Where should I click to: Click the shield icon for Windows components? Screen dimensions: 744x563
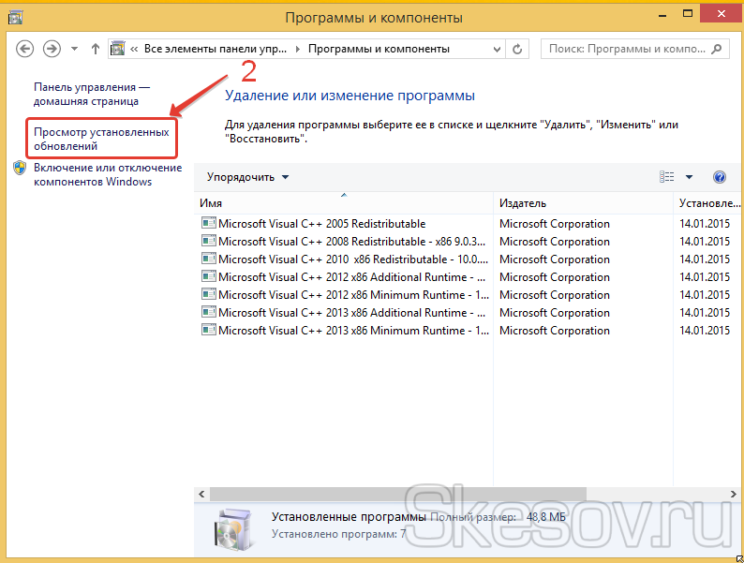pyautogui.click(x=21, y=169)
